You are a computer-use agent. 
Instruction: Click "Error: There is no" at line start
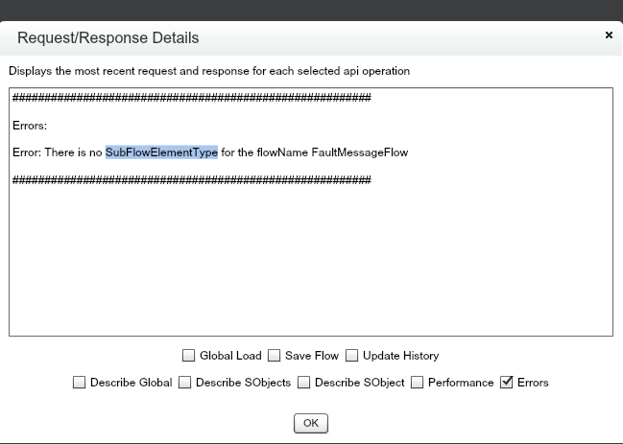[57, 152]
